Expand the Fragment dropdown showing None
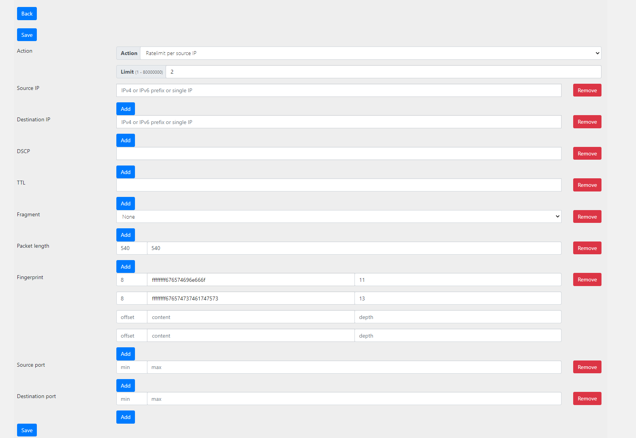 [x=339, y=217]
